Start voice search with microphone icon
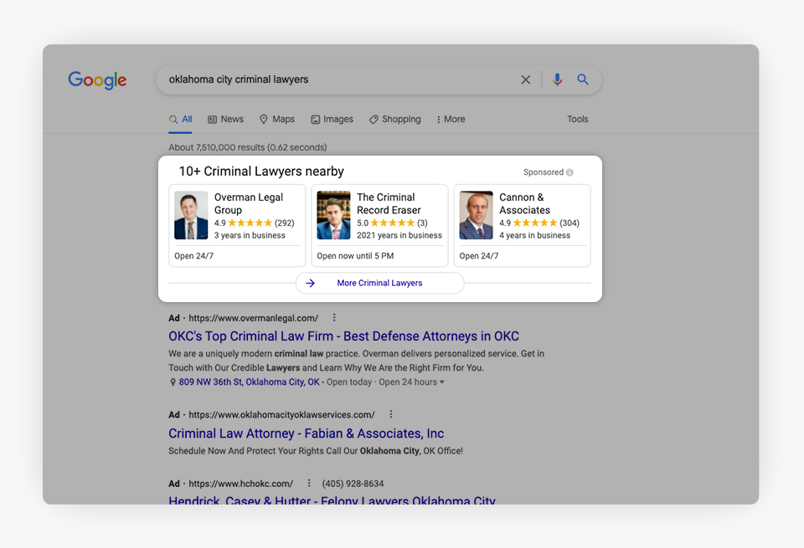The image size is (804, 548). [558, 80]
